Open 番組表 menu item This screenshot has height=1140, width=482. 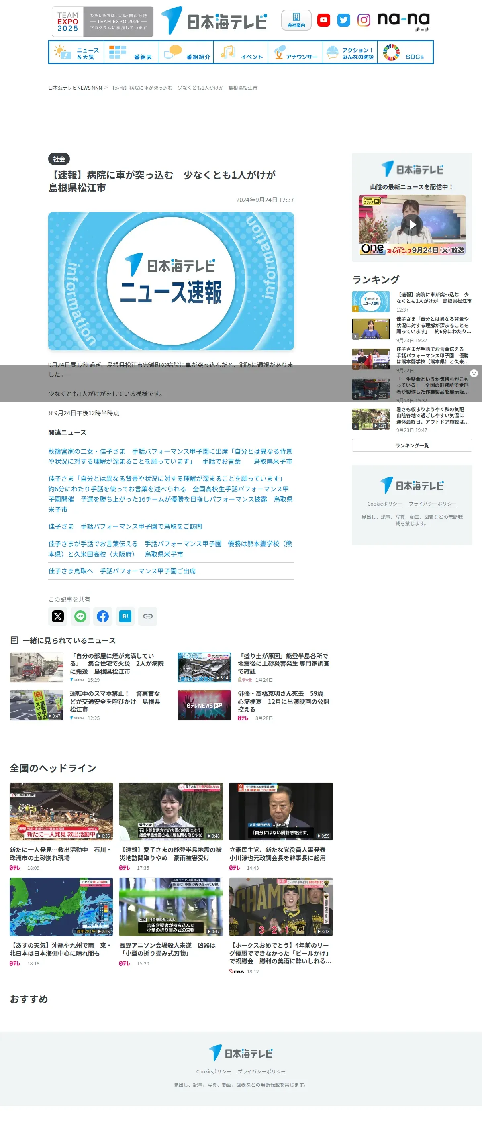click(131, 53)
